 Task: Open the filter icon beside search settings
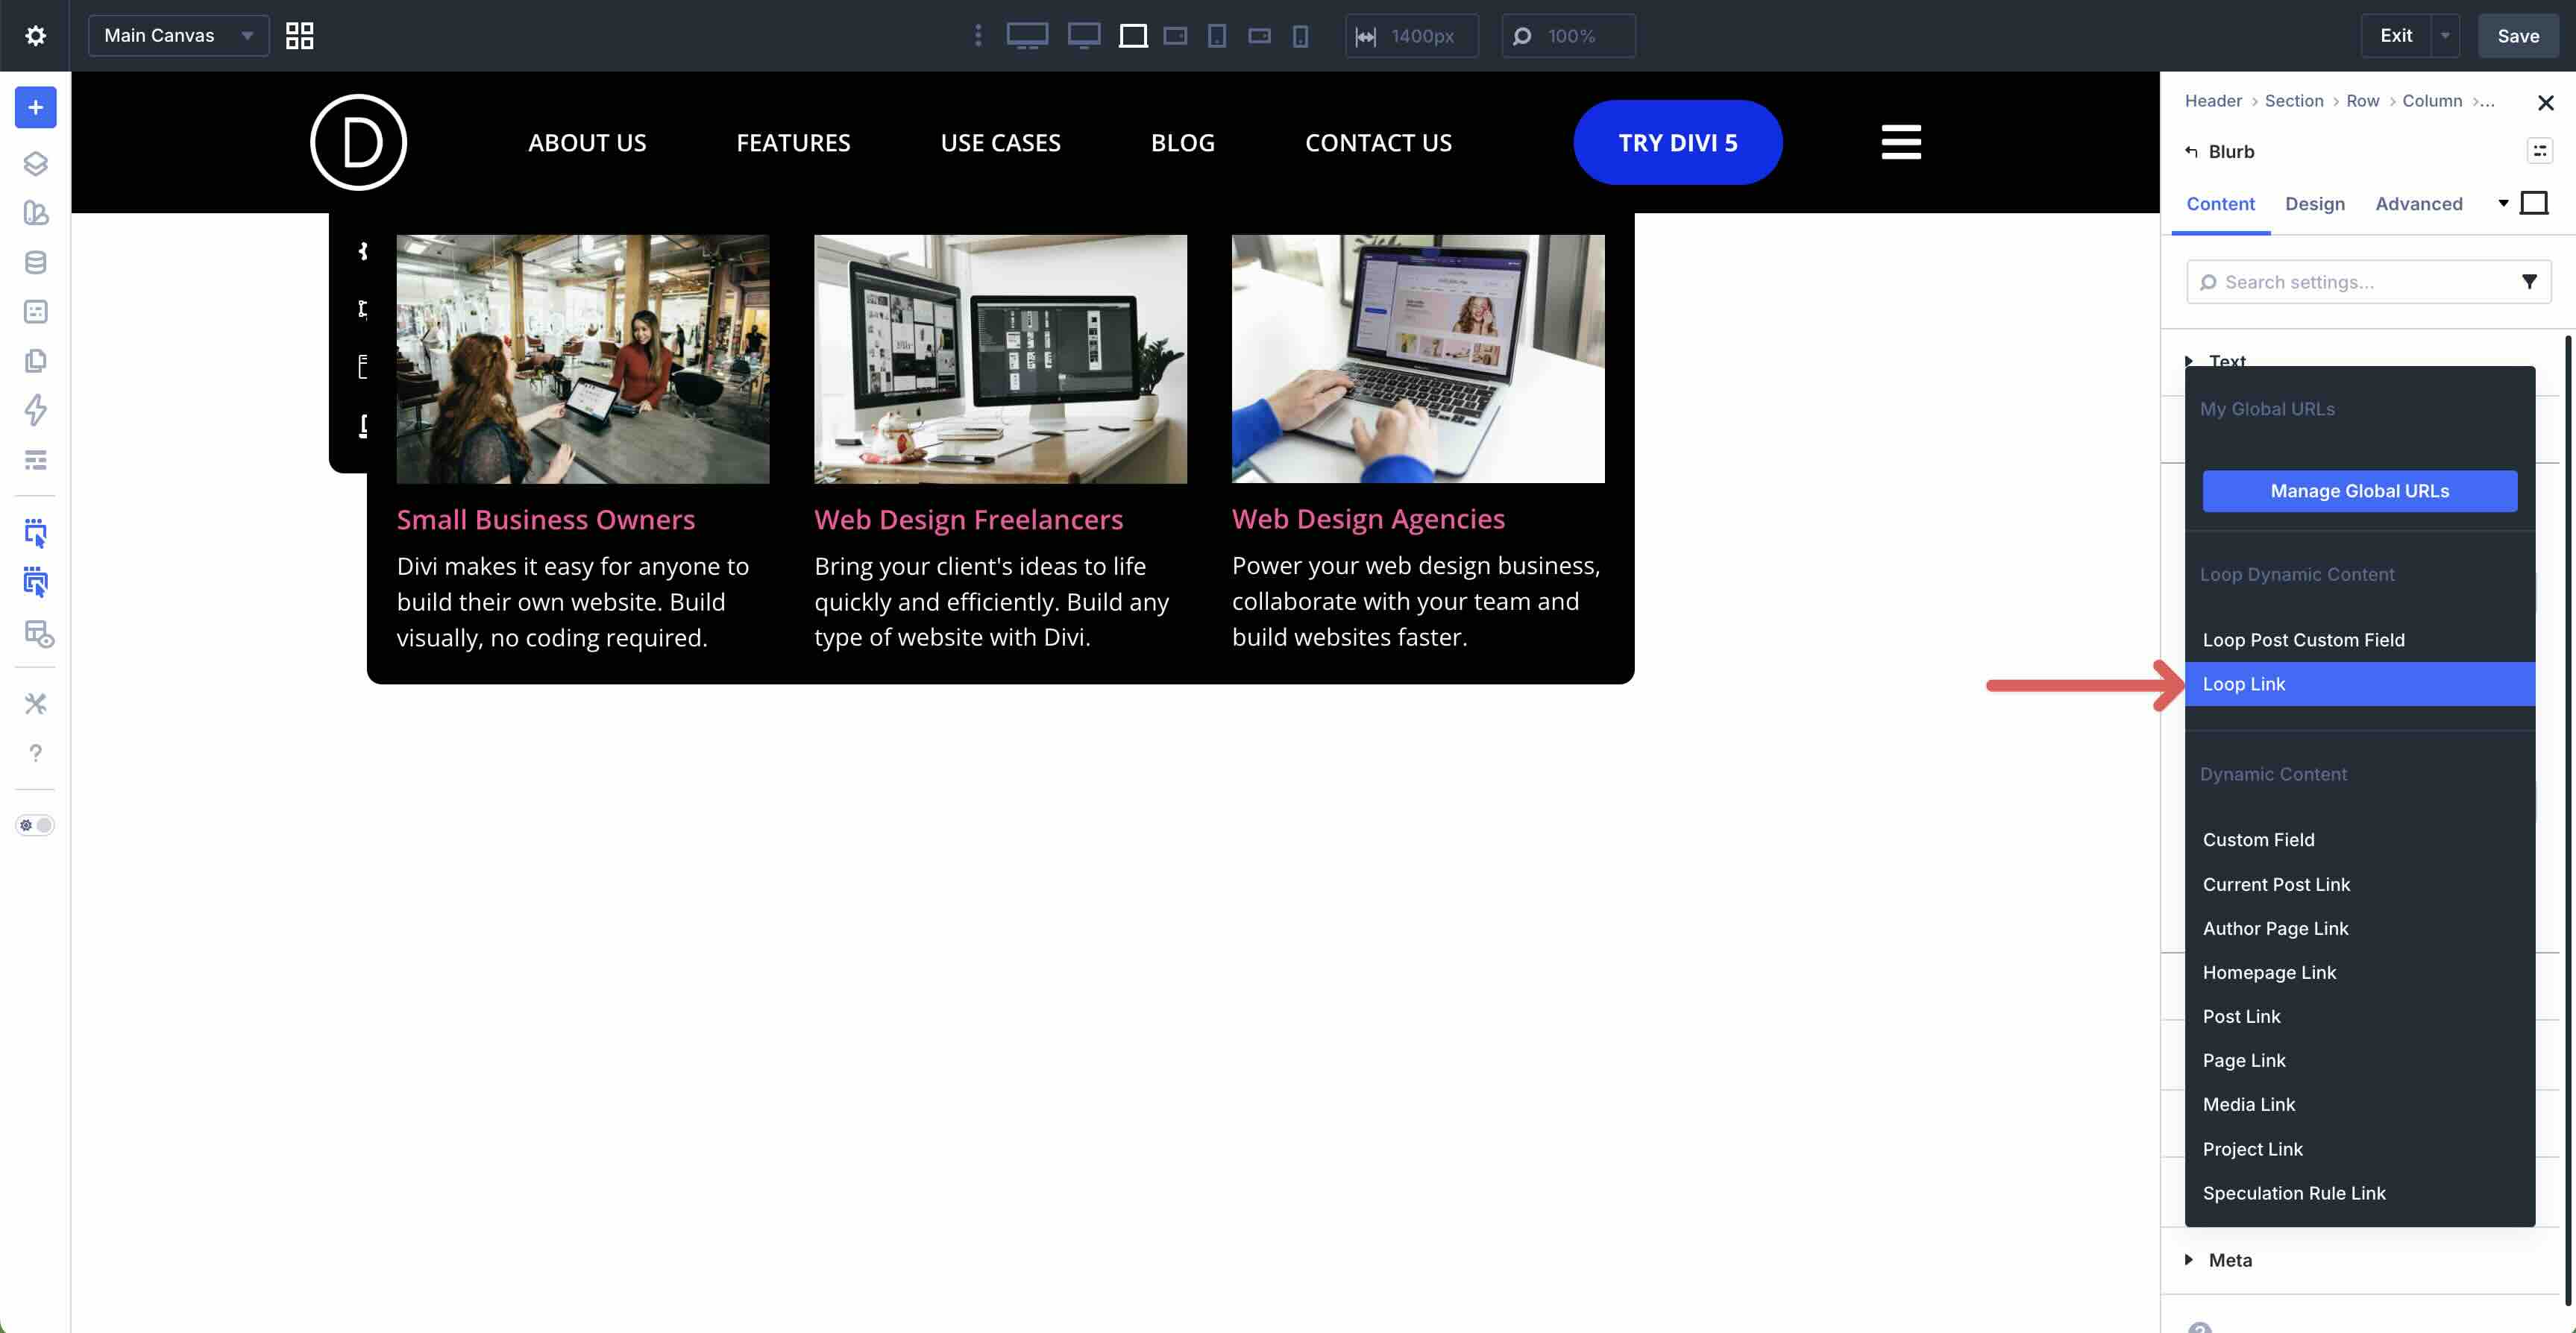coord(2530,281)
